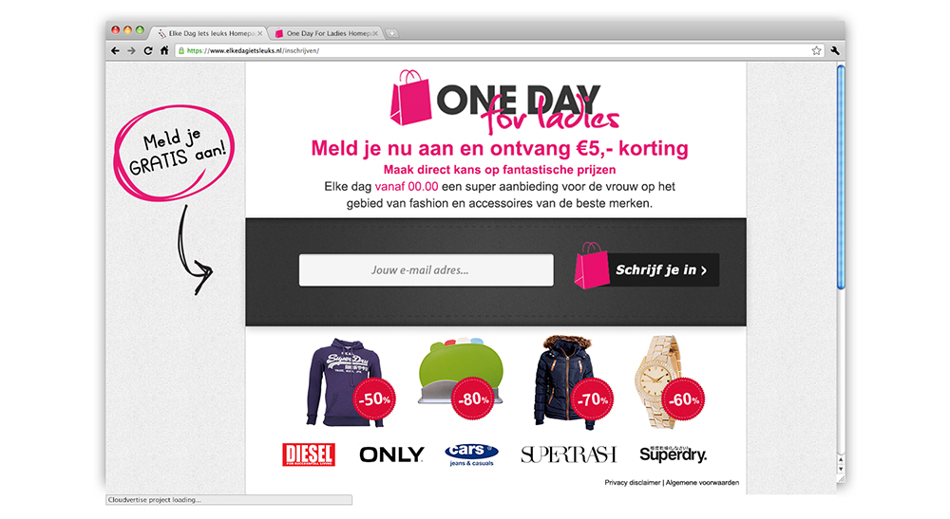Go back with the browser back arrow
Viewport: 950px width, 519px height.
pyautogui.click(x=115, y=51)
